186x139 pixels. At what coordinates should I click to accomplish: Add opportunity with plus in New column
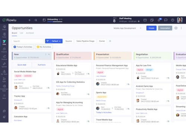point(49,54)
